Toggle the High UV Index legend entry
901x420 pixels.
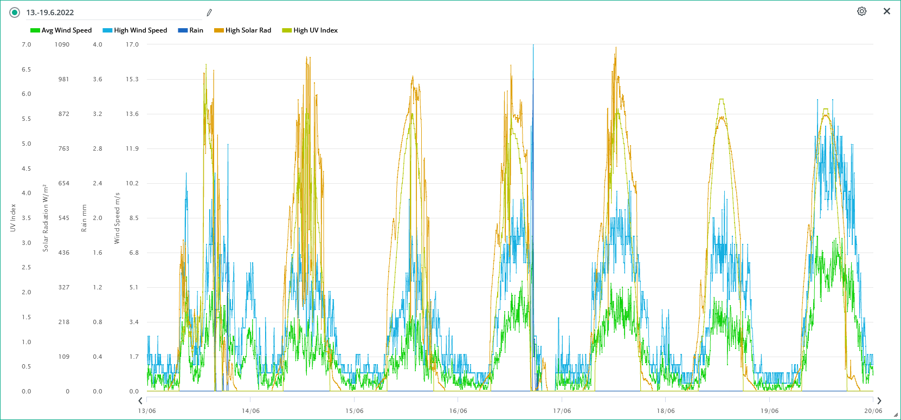(310, 30)
